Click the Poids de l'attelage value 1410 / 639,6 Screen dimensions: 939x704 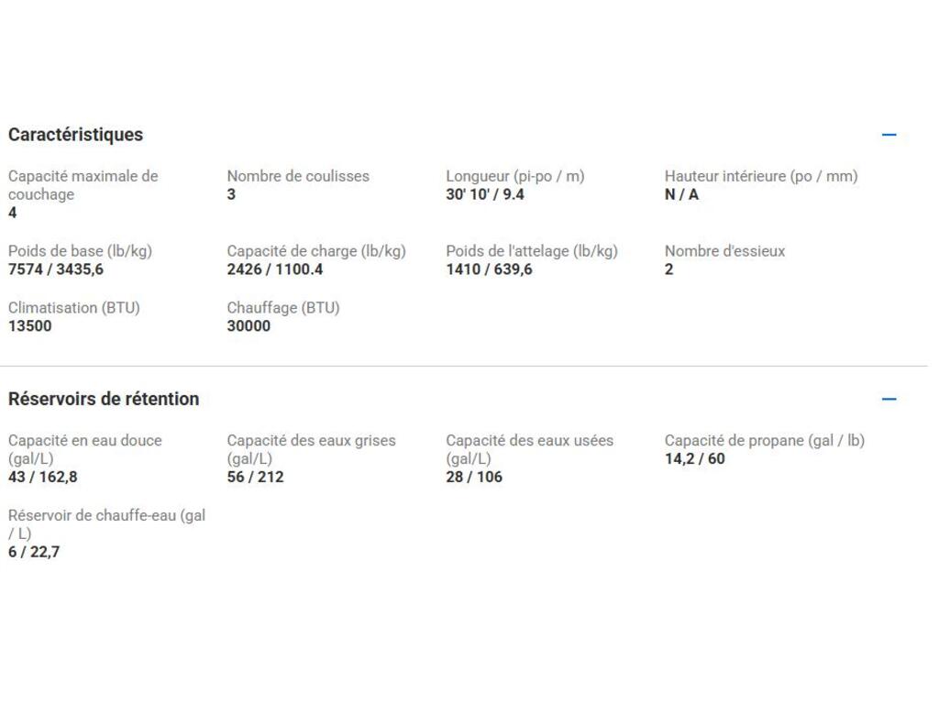tap(490, 269)
